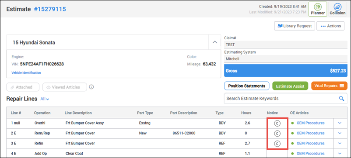
Task: Click the 1.1 hours cell
Action: point(247,154)
